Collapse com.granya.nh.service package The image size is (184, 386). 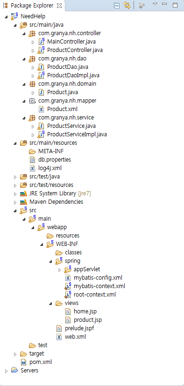[x=24, y=118]
